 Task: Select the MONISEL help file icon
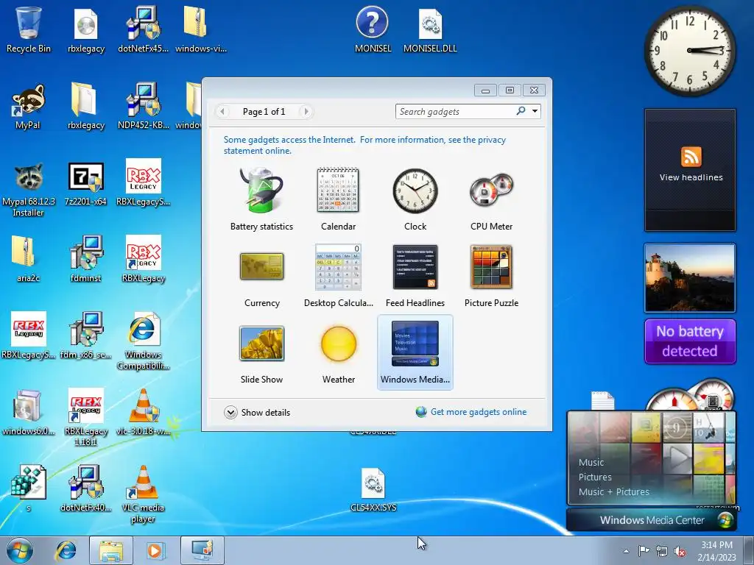point(373,29)
